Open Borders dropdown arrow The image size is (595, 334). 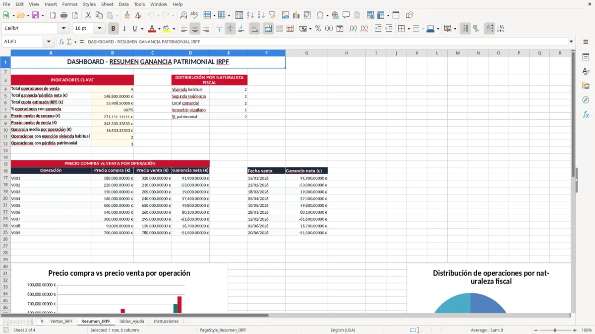click(409, 29)
